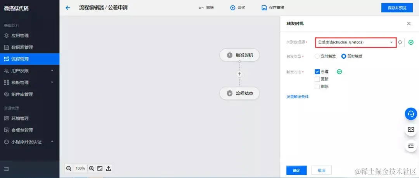Click the 微搭低代码 logo title

coord(16,8)
